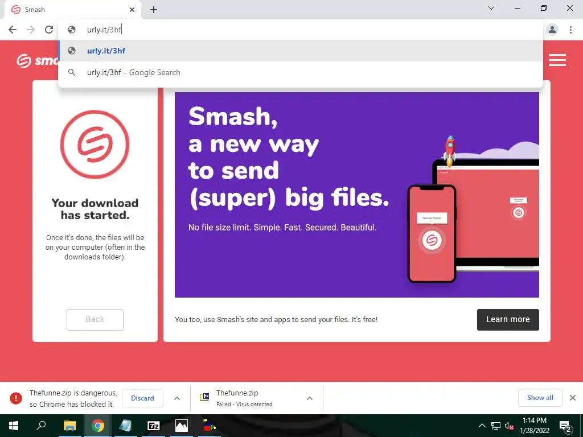Click the red danger warning icon
The width and height of the screenshot is (583, 437).
[x=15, y=398]
